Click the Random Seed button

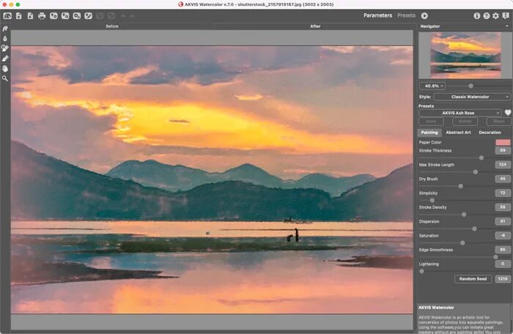point(473,279)
